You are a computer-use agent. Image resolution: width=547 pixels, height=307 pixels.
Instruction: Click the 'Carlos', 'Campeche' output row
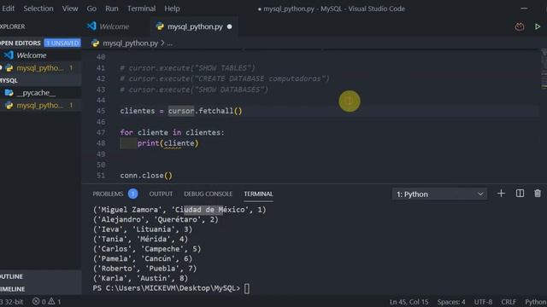click(147, 249)
